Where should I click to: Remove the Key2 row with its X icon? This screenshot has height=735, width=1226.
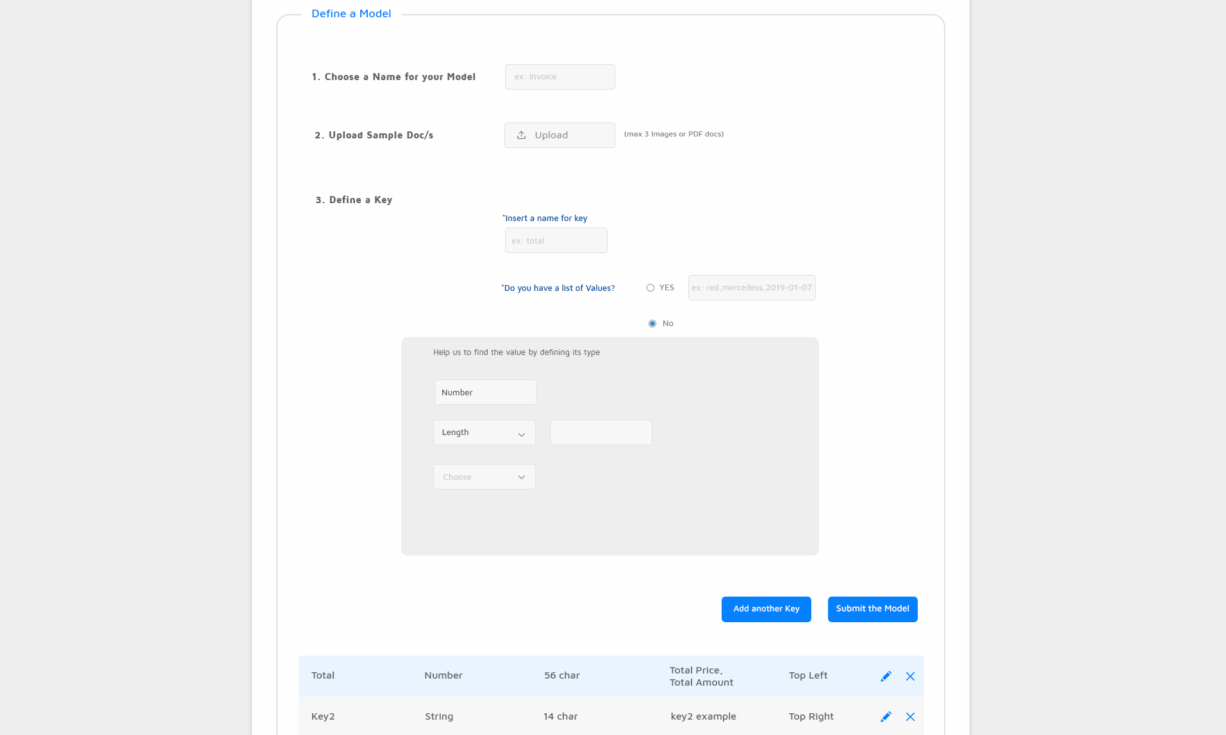tap(909, 717)
